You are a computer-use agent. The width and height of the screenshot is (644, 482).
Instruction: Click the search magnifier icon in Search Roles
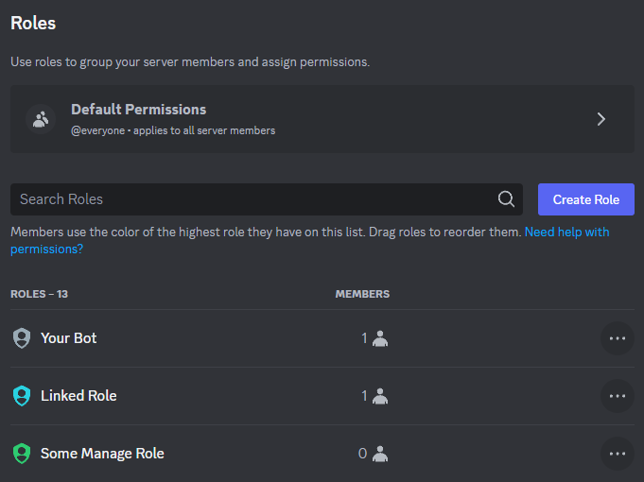point(506,199)
